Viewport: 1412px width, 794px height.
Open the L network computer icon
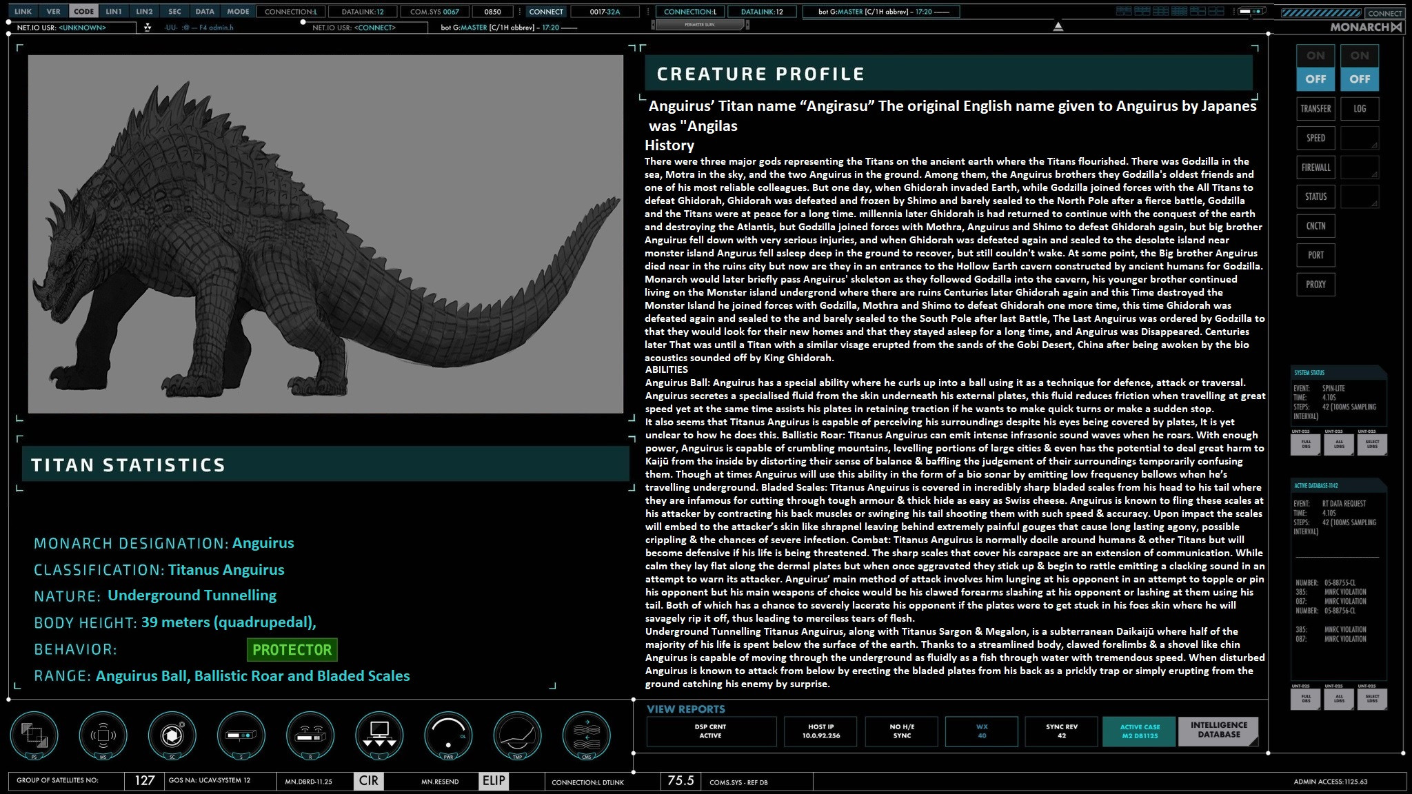[x=379, y=735]
